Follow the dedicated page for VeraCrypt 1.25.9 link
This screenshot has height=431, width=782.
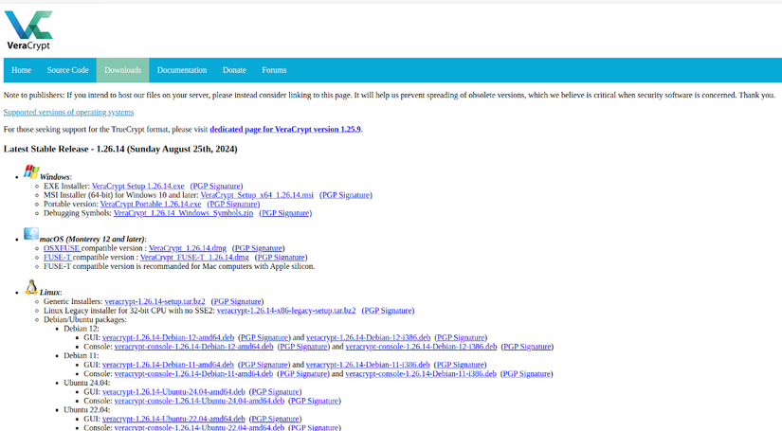click(285, 129)
